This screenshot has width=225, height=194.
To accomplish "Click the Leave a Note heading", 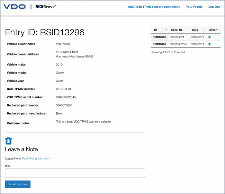I will coord(22,149).
